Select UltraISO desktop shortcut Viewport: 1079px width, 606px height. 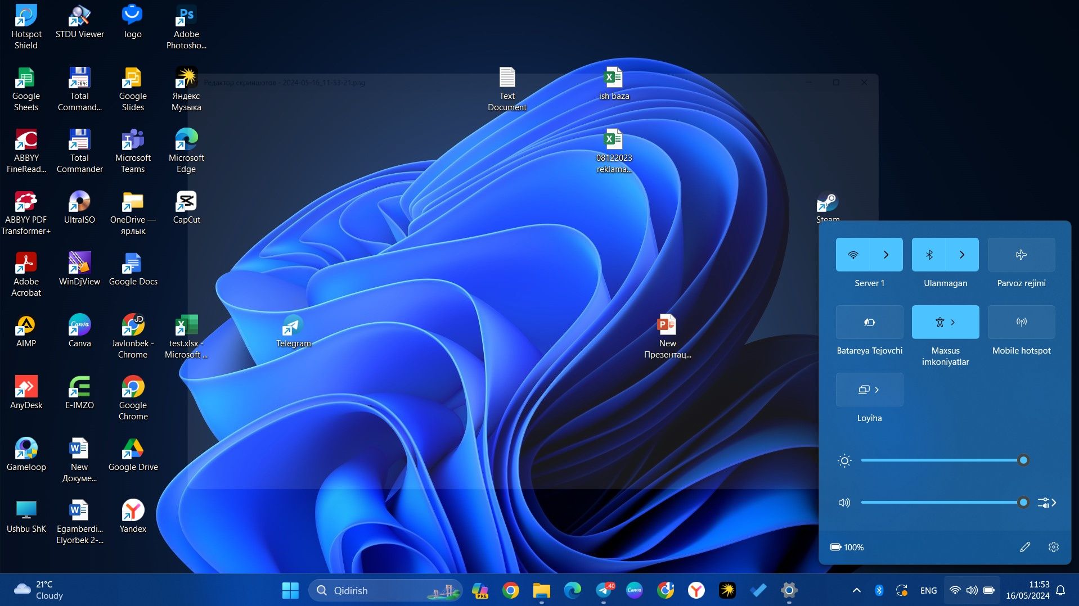pyautogui.click(x=79, y=207)
